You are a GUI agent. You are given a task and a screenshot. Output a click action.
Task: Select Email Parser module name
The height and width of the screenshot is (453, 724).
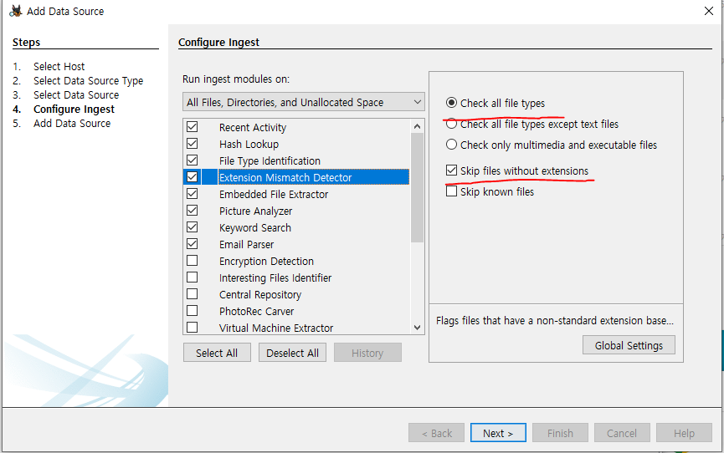point(247,244)
